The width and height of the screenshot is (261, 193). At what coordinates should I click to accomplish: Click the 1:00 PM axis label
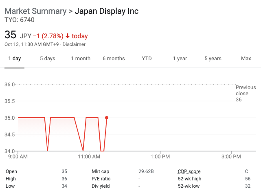click(x=160, y=156)
